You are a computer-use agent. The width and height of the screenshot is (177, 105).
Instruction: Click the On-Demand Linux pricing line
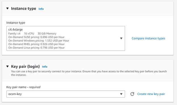(x=37, y=48)
